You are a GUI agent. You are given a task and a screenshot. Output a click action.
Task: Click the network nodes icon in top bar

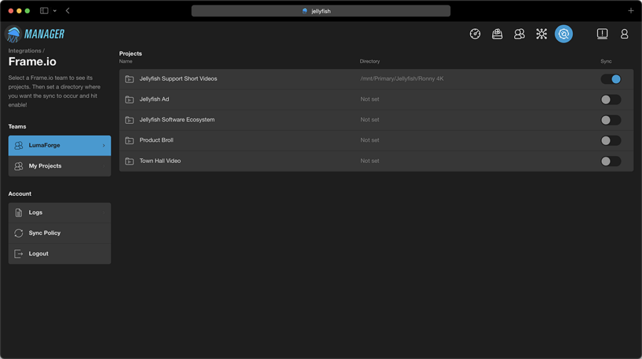point(541,34)
